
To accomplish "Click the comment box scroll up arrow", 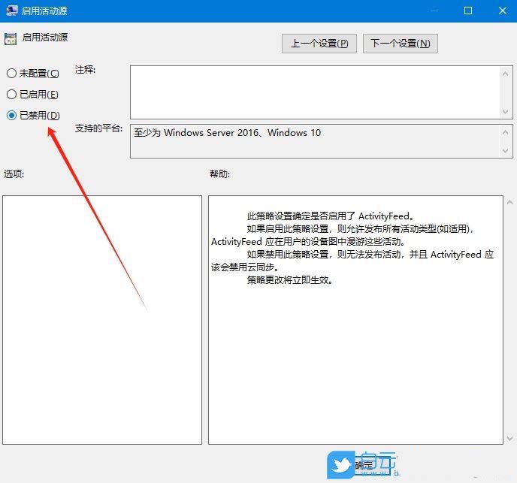I will (x=505, y=74).
